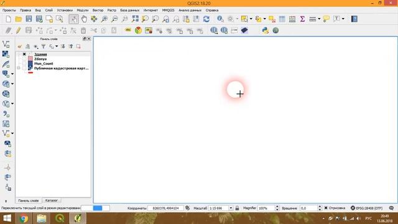
Task: Switch to the Панель слоёв tab
Action: point(29,200)
